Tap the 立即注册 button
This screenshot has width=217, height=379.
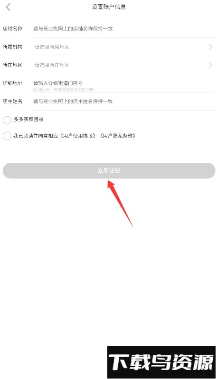pyautogui.click(x=109, y=170)
